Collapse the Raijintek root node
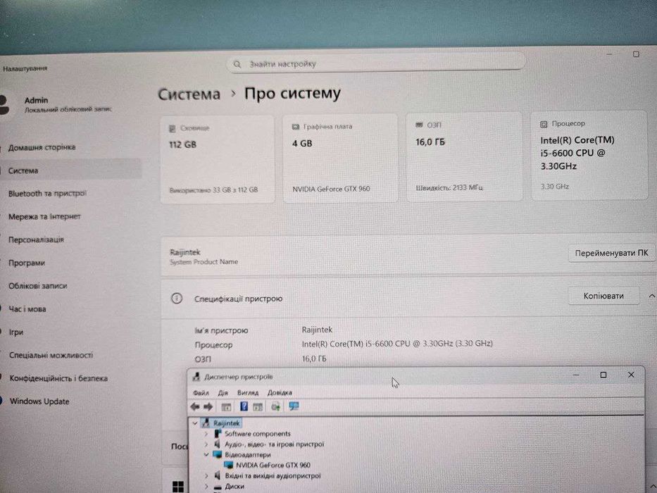Screen dimensions: 657x493 pyautogui.click(x=195, y=423)
